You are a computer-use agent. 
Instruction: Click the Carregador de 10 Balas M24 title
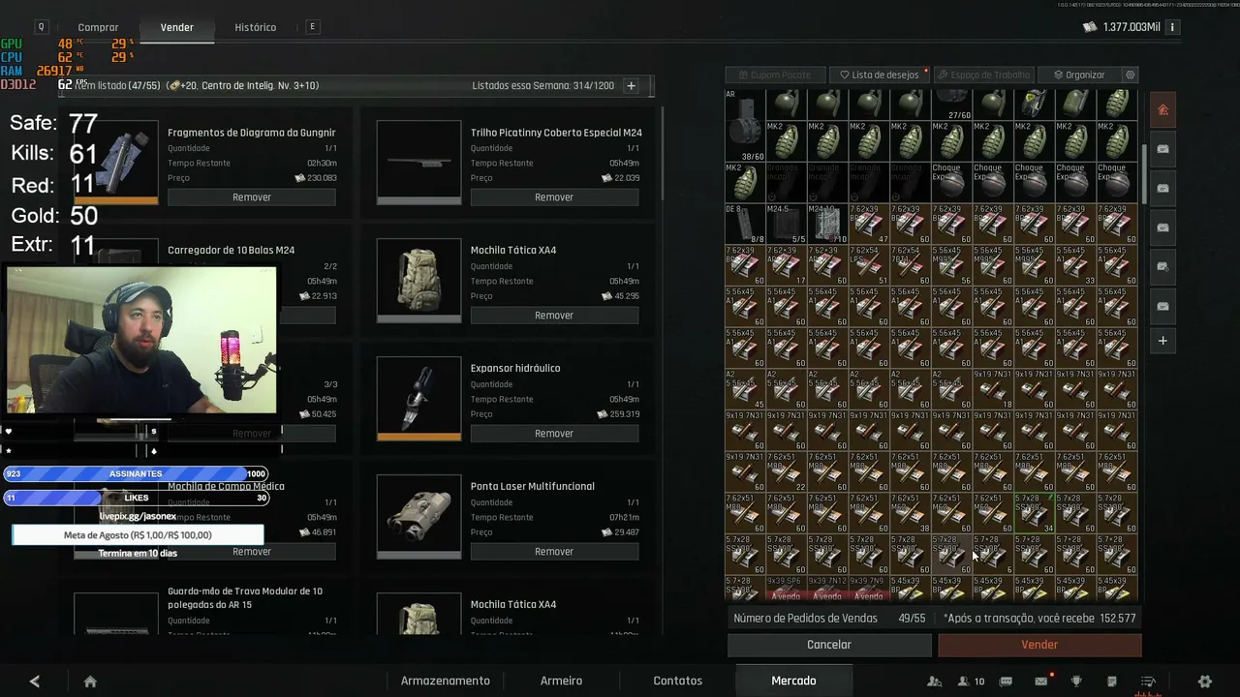click(x=232, y=250)
